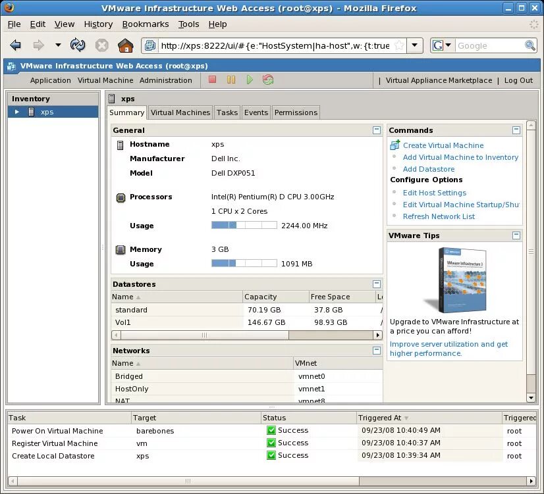Collapse the Datastores panel
Screen dimensions: 544x494
pos(377,284)
